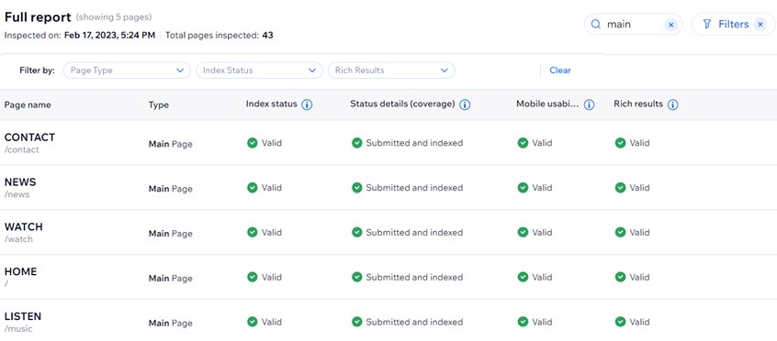Open the info icon beside Status details (coverage)
The image size is (777, 341).
tap(465, 104)
